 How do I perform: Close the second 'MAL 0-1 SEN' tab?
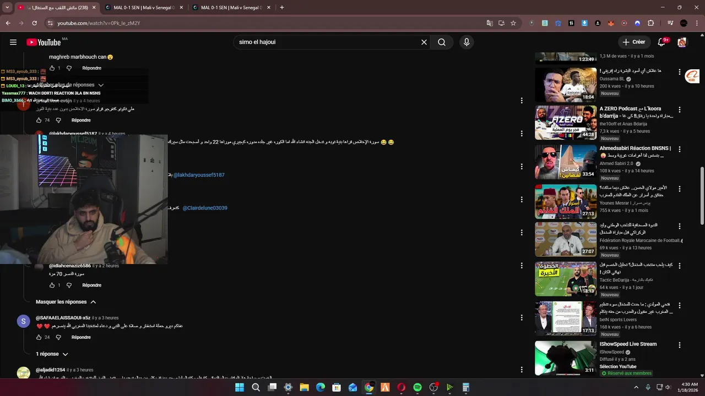[x=181, y=8]
